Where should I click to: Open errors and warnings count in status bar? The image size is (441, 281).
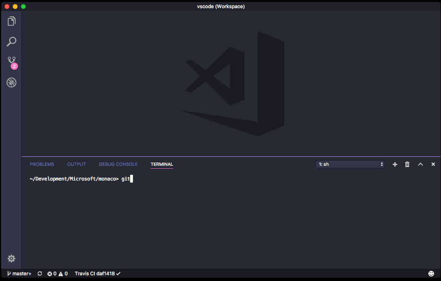57,273
